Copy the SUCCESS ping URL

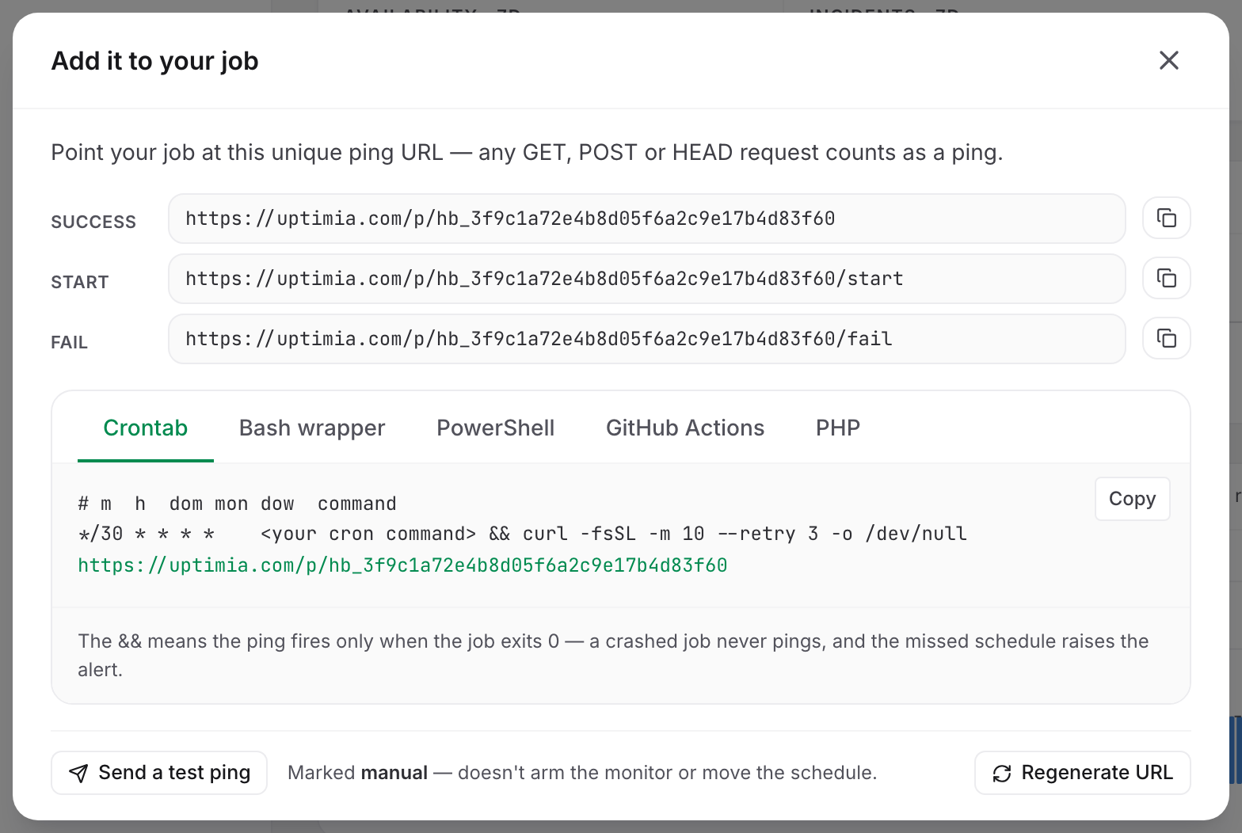pyautogui.click(x=1166, y=218)
